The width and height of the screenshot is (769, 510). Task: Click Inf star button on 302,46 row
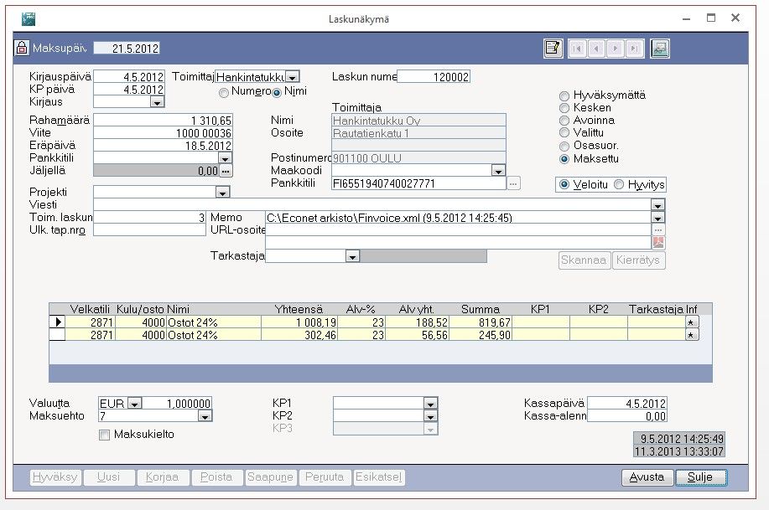[x=692, y=335]
